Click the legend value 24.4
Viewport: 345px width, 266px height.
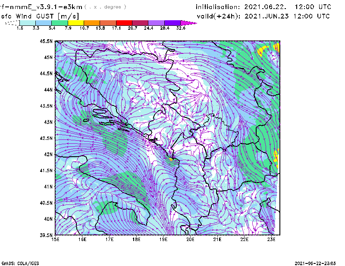click(148, 28)
